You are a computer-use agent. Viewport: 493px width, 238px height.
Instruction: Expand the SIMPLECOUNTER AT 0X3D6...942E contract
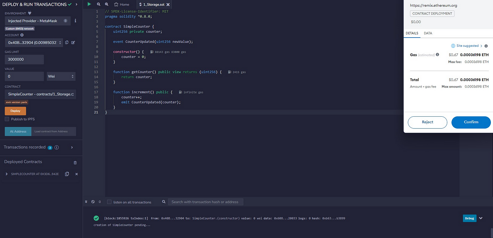(x=6, y=174)
